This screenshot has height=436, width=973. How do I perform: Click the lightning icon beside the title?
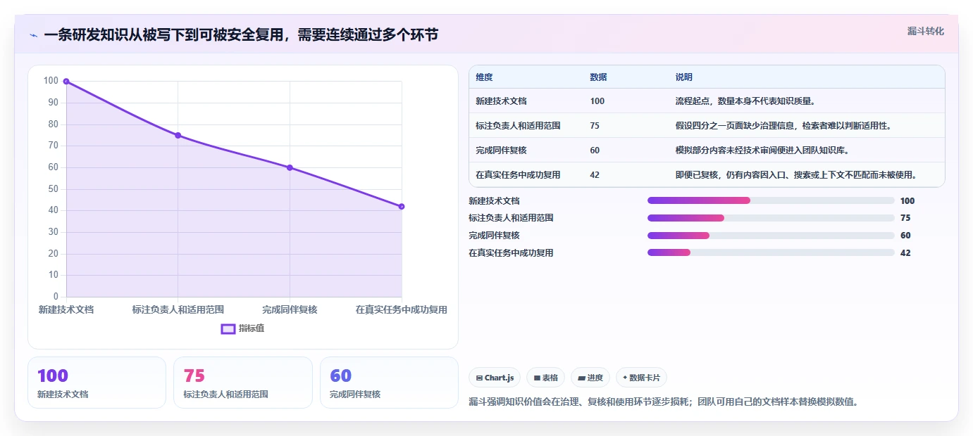pos(33,35)
